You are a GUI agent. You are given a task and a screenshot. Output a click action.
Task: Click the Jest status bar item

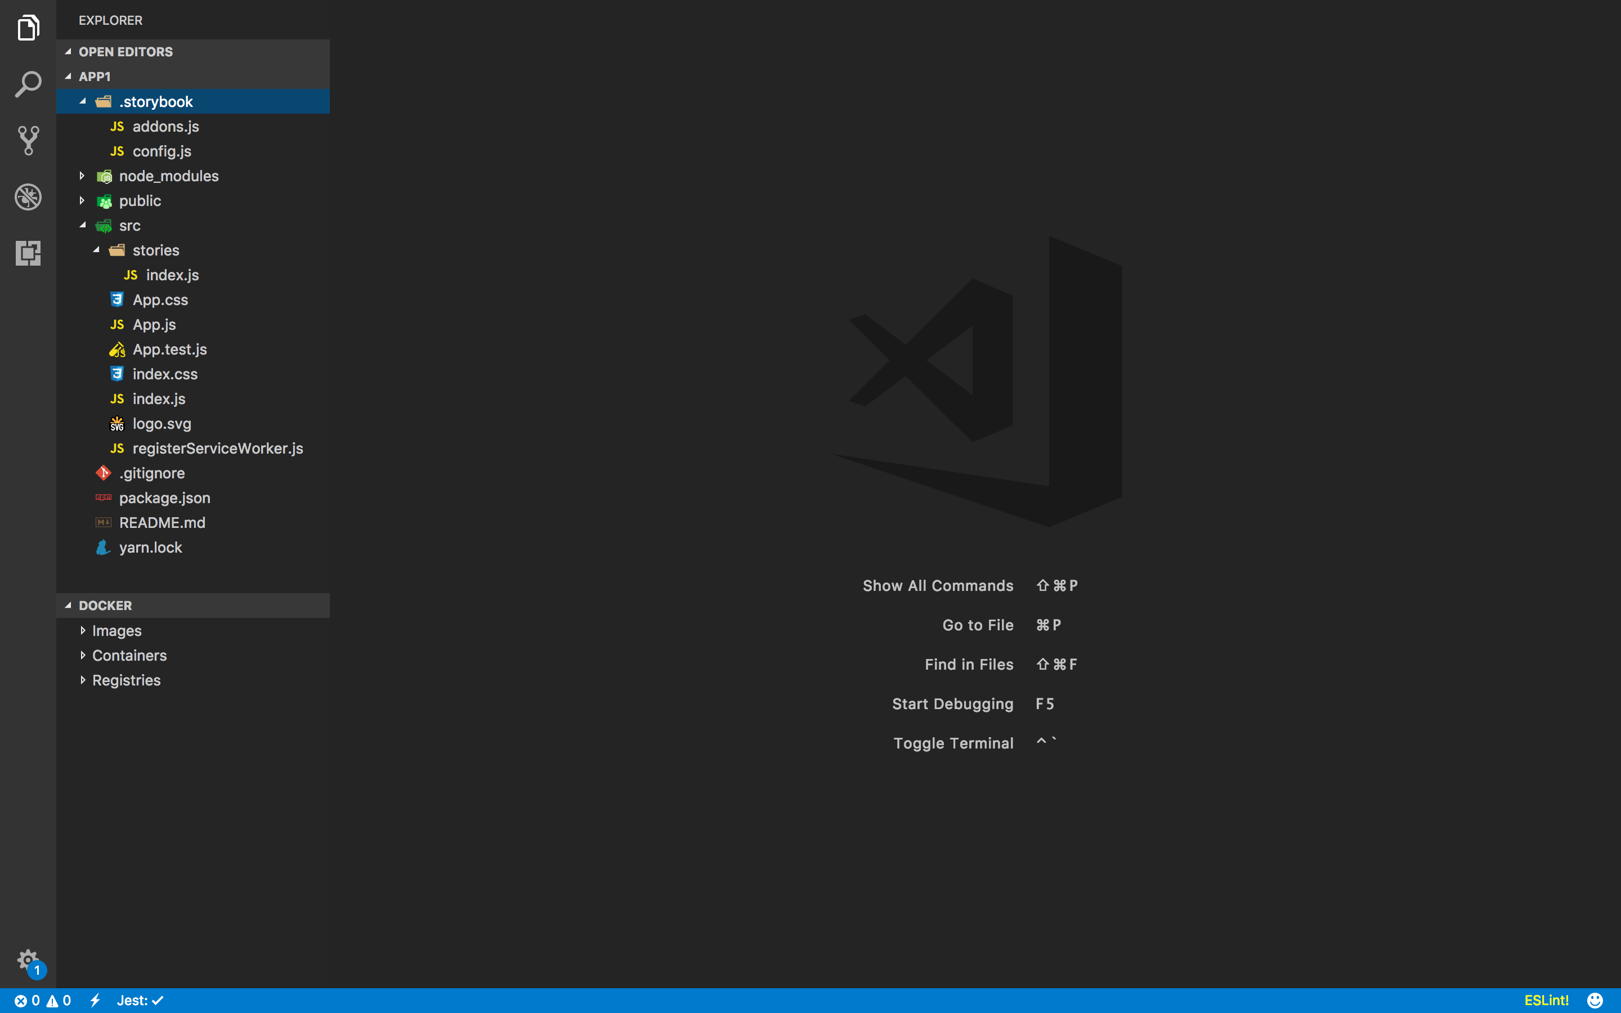click(x=140, y=1000)
